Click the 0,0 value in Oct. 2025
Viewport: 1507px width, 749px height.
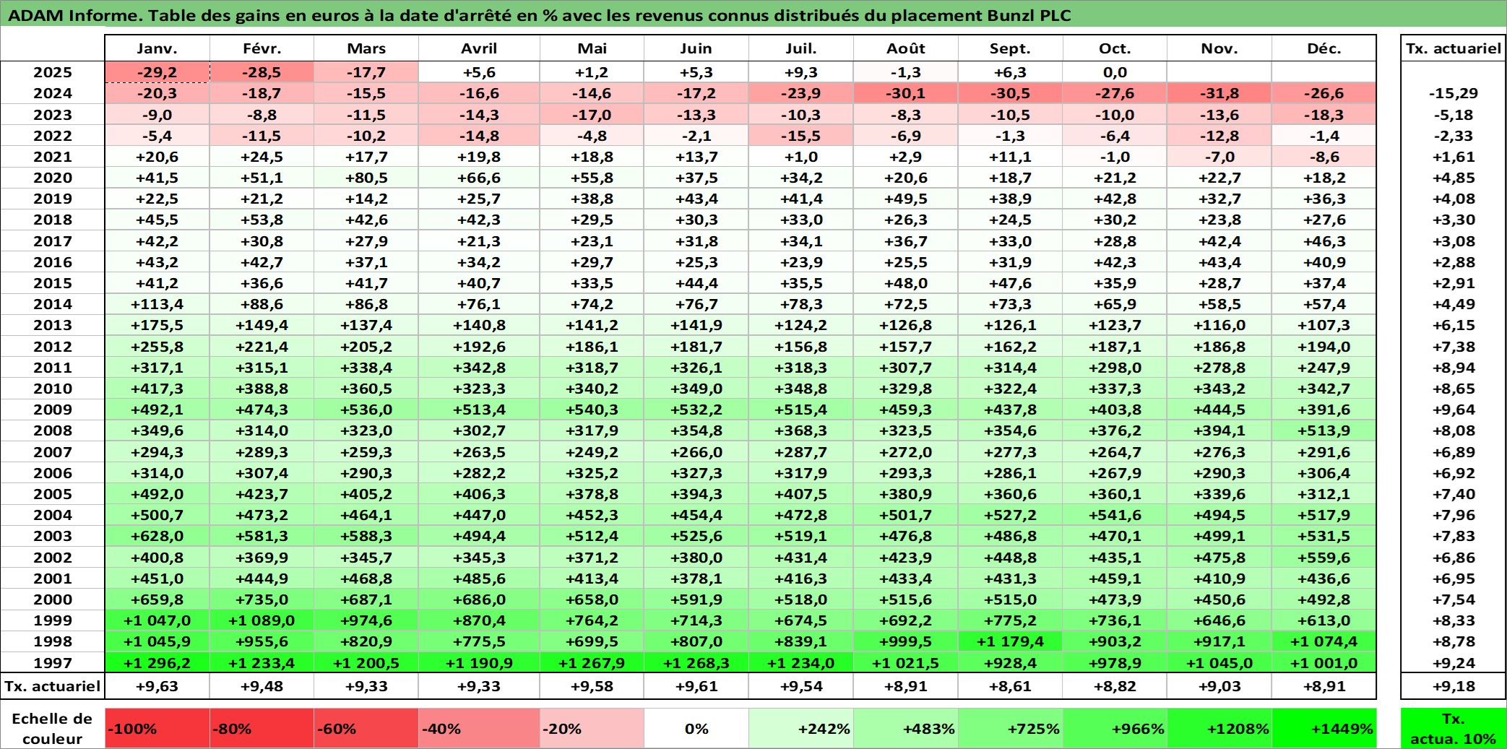pos(1115,72)
